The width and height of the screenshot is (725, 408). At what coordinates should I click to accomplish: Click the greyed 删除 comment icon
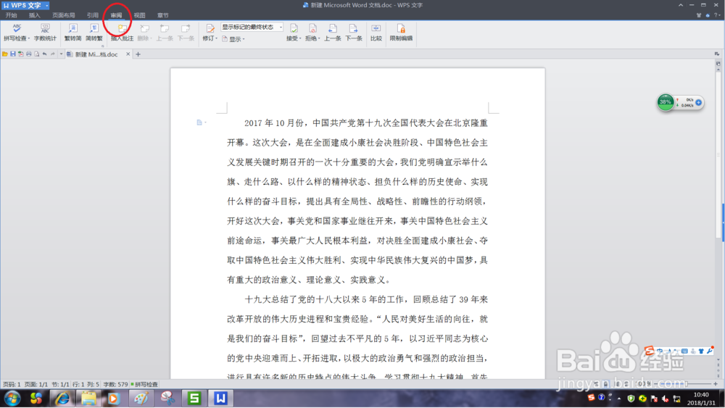pos(144,29)
